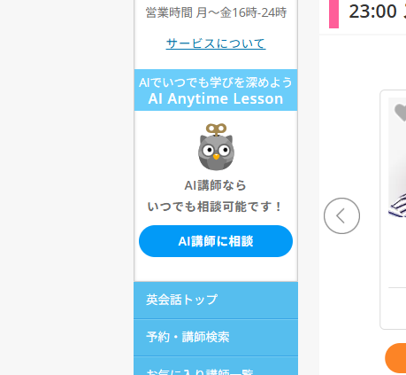Open the サービスについて link
The height and width of the screenshot is (375, 406).
[x=216, y=43]
